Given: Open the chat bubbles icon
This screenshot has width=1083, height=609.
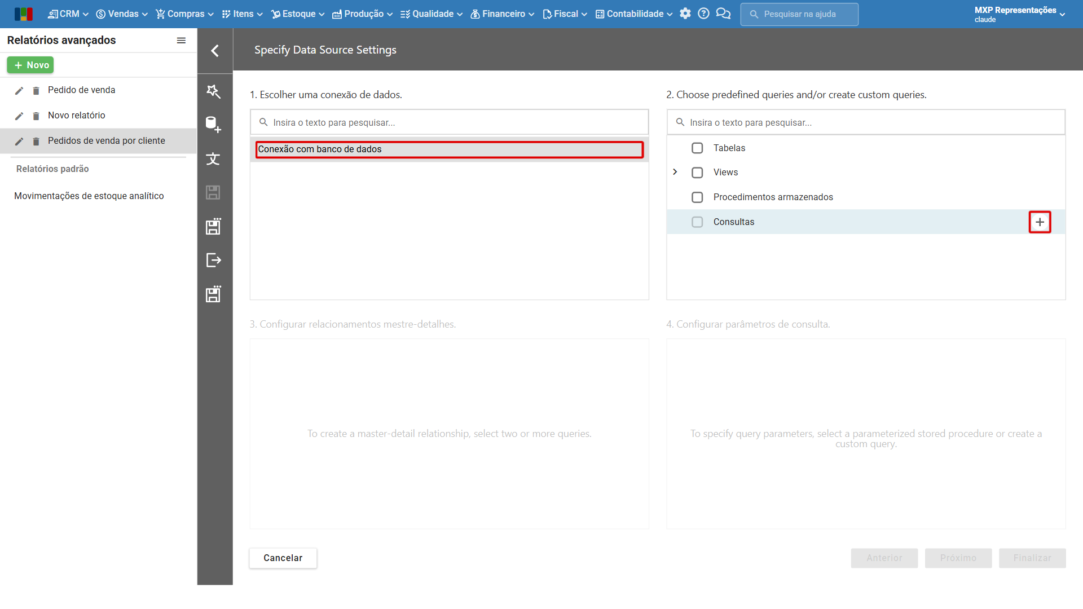Looking at the screenshot, I should click(x=723, y=14).
